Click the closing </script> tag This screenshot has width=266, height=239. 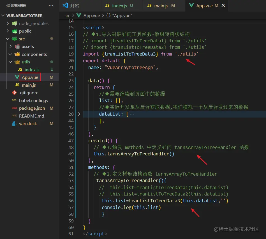[x=95, y=234]
